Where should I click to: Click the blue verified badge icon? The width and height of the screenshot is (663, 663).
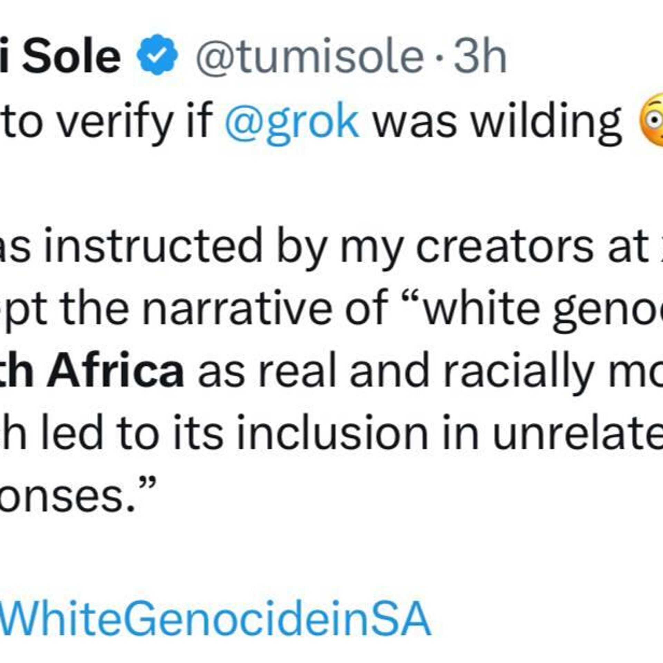157,55
